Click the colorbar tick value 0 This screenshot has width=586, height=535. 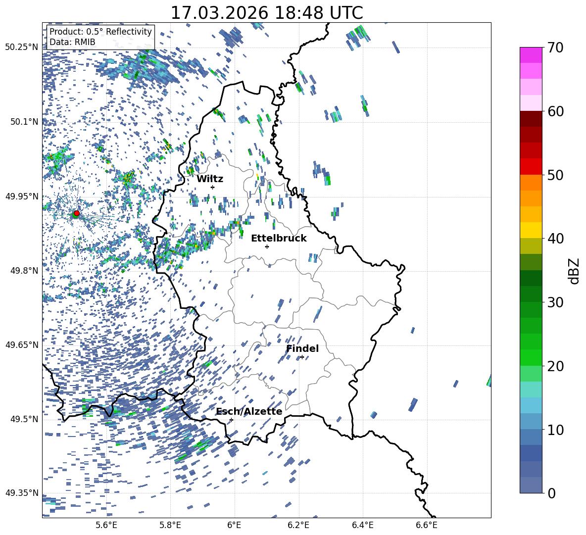coord(551,493)
